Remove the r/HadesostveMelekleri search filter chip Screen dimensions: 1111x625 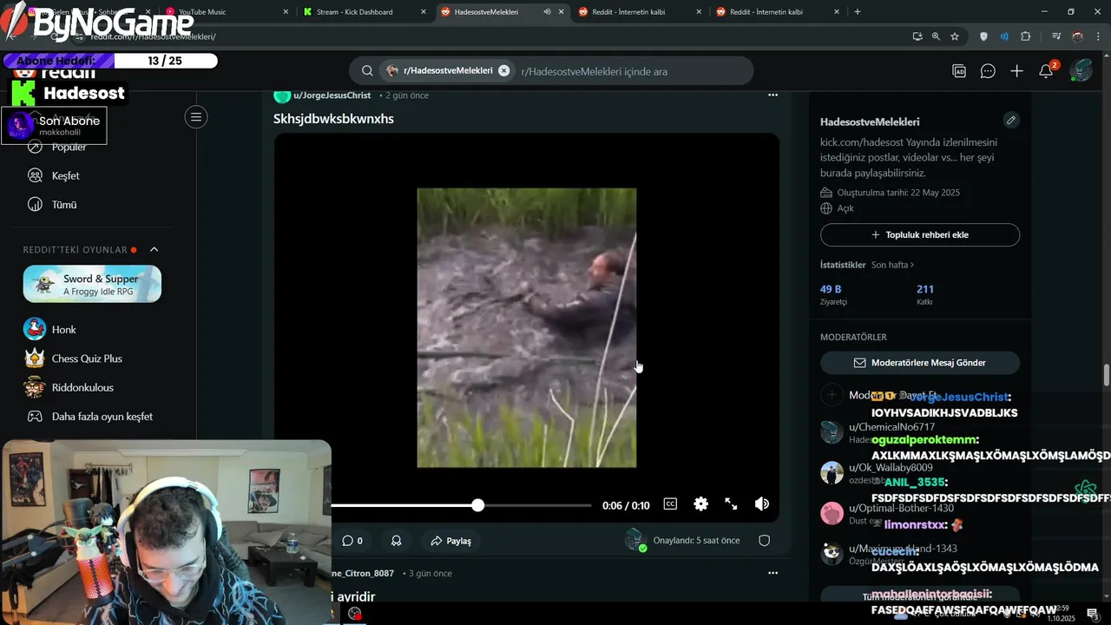pos(503,71)
